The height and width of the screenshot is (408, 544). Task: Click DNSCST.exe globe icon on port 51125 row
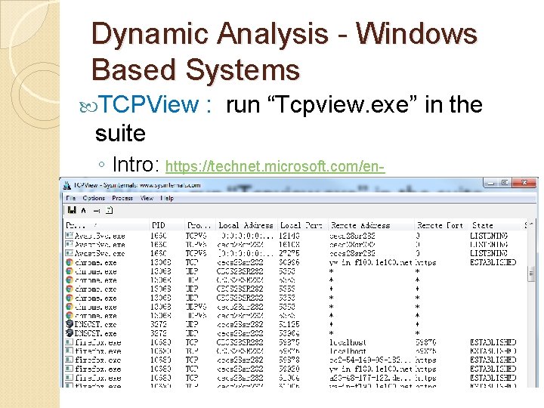point(70,324)
